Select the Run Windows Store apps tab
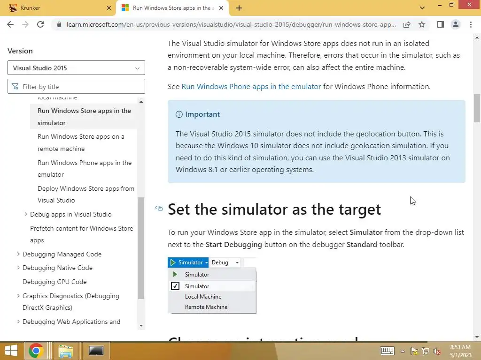Viewport: 481px width, 360px height. [172, 8]
